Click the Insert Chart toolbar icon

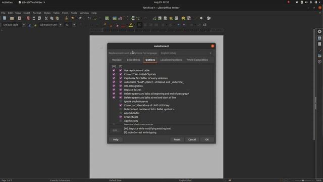click(120, 18)
